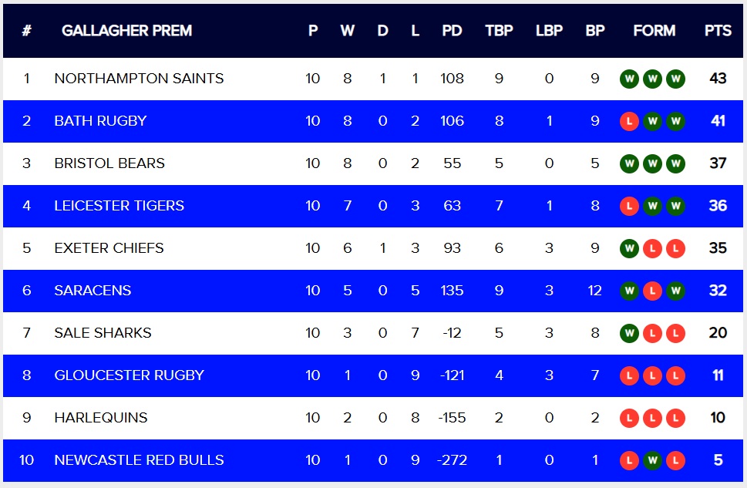
Task: Click the GALLAGHER PREM header title
Action: [x=126, y=31]
